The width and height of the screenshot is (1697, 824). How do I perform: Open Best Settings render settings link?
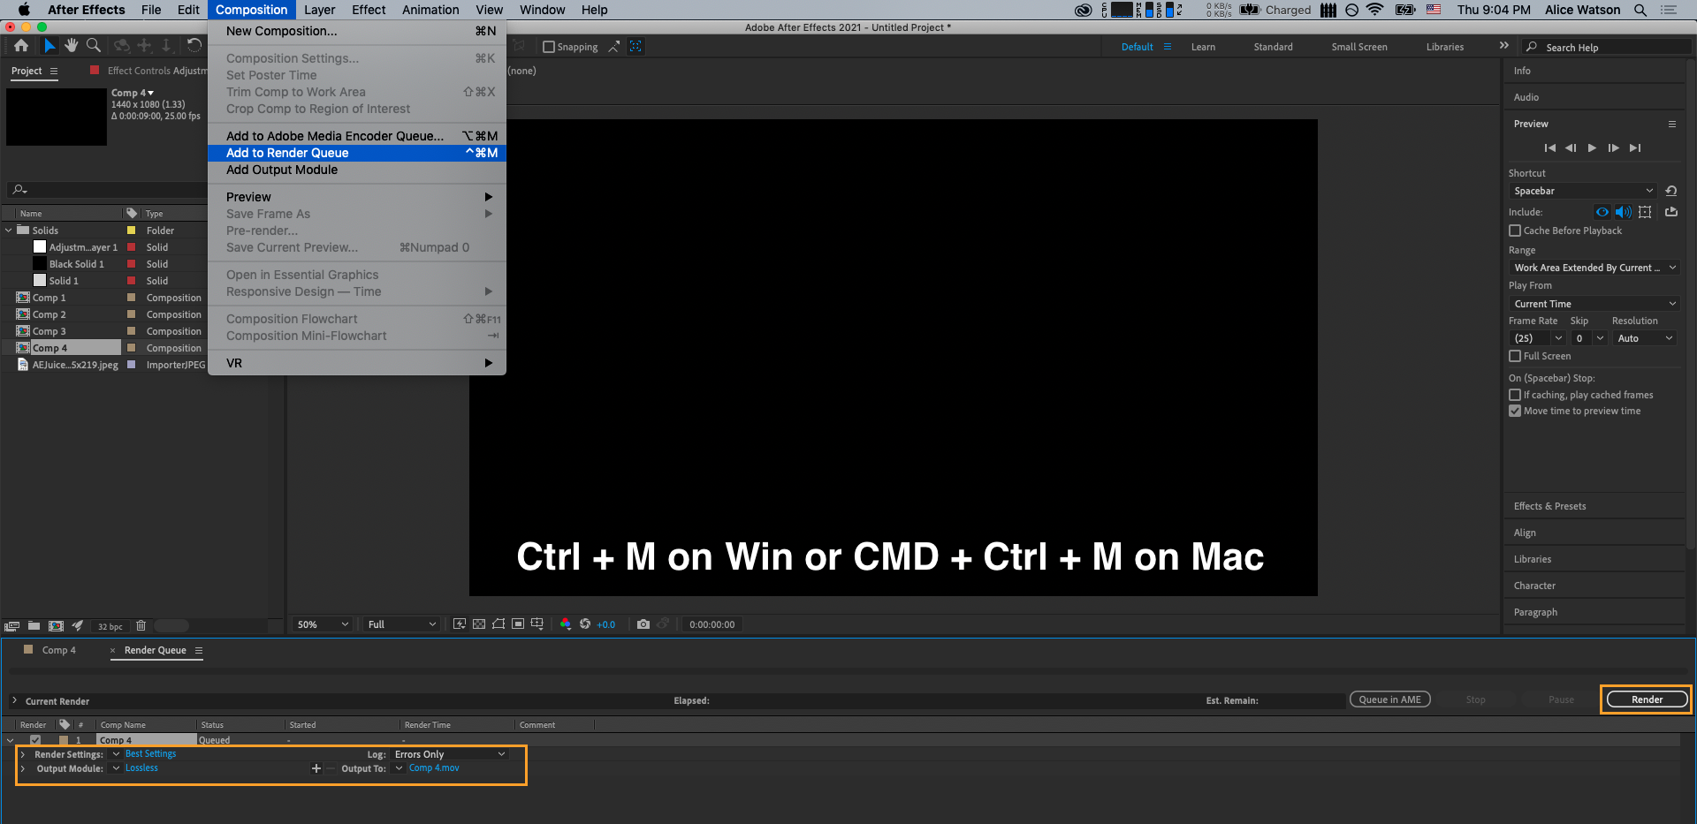coord(150,754)
